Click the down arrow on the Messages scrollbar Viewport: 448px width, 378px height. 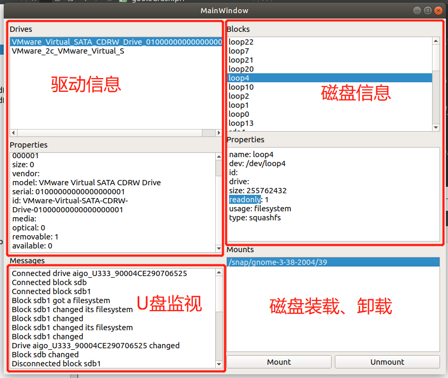(x=218, y=364)
